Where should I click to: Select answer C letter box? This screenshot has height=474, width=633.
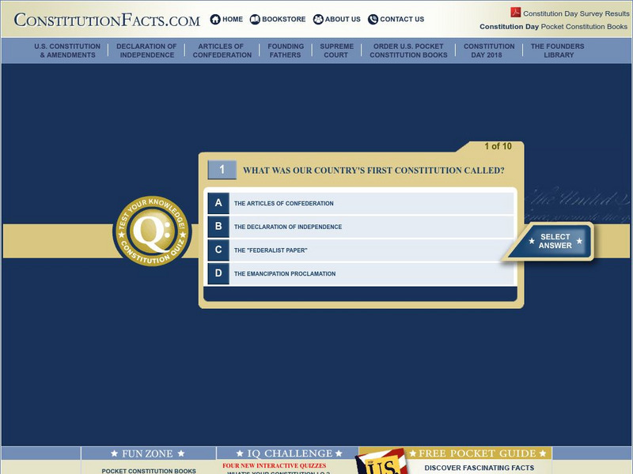coord(218,250)
